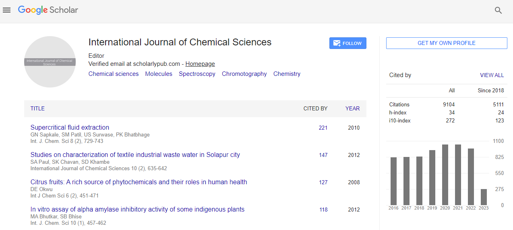
Task: View 127 citations of Citrus fruits article
Action: pos(323,183)
